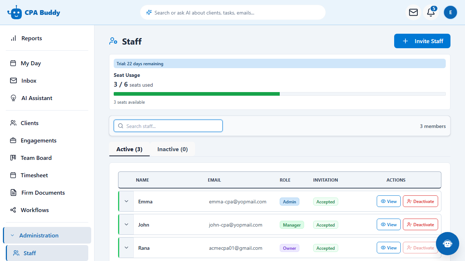Open Team Board from the sidebar
This screenshot has width=465, height=261.
47,158
